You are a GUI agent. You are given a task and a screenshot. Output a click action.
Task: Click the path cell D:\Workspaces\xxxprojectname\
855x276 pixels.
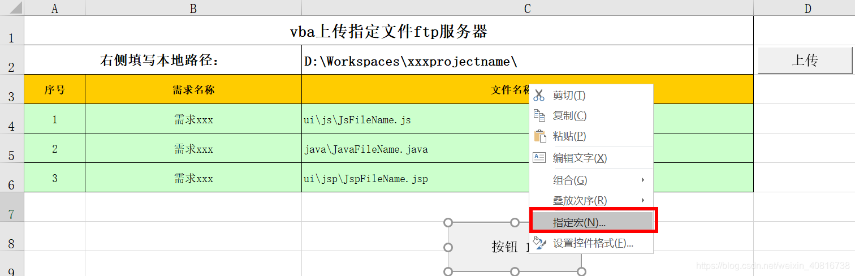coord(528,60)
